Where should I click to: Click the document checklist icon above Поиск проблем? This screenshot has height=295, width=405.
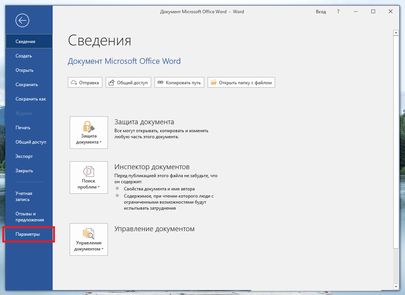pos(89,171)
